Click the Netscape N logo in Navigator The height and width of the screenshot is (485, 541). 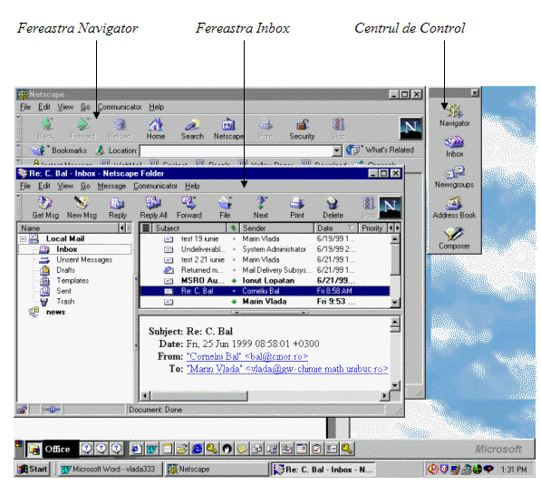(x=411, y=129)
